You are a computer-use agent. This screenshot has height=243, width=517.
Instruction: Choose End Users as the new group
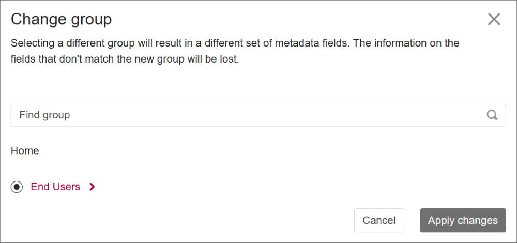(x=17, y=187)
